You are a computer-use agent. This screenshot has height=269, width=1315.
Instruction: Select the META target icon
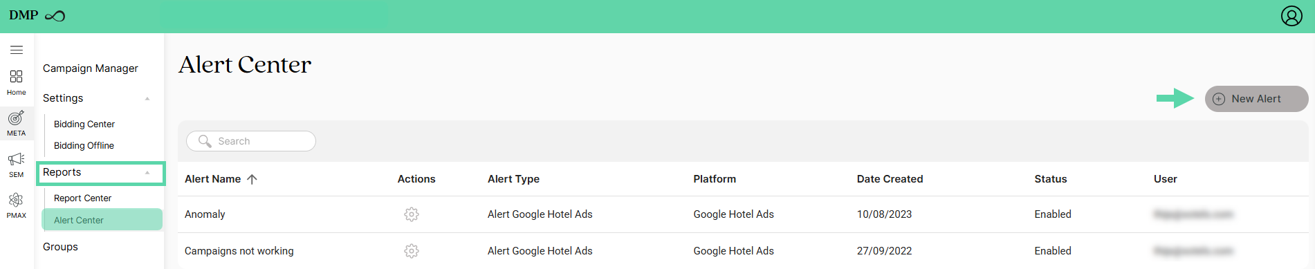[16, 118]
